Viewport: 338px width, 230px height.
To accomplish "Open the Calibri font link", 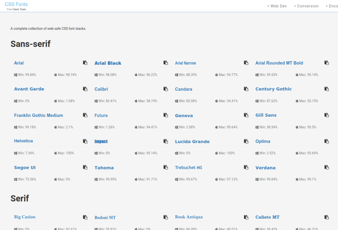I will click(101, 89).
